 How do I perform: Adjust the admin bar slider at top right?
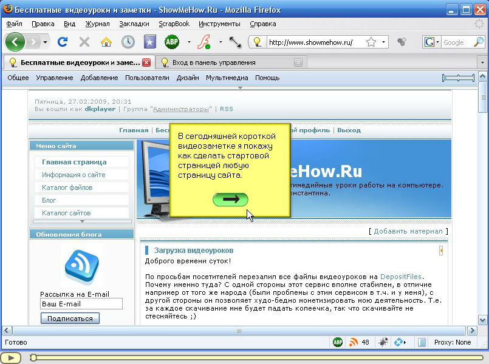pos(458,78)
